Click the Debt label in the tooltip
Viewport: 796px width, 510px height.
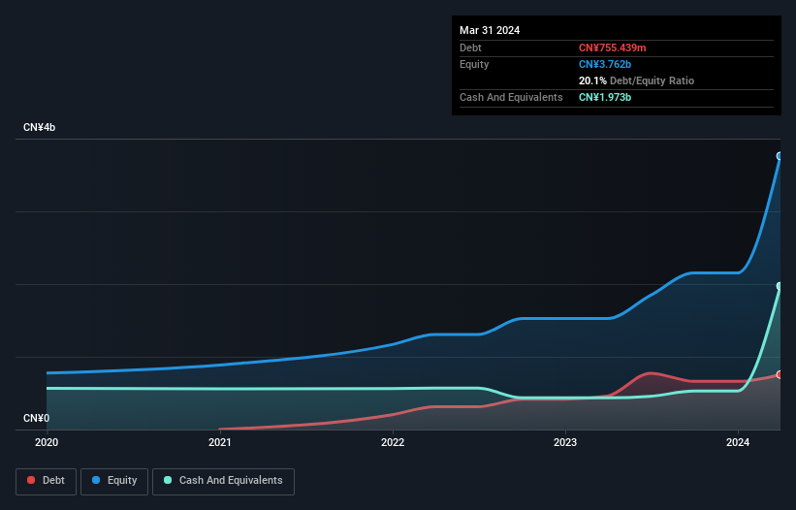point(470,48)
